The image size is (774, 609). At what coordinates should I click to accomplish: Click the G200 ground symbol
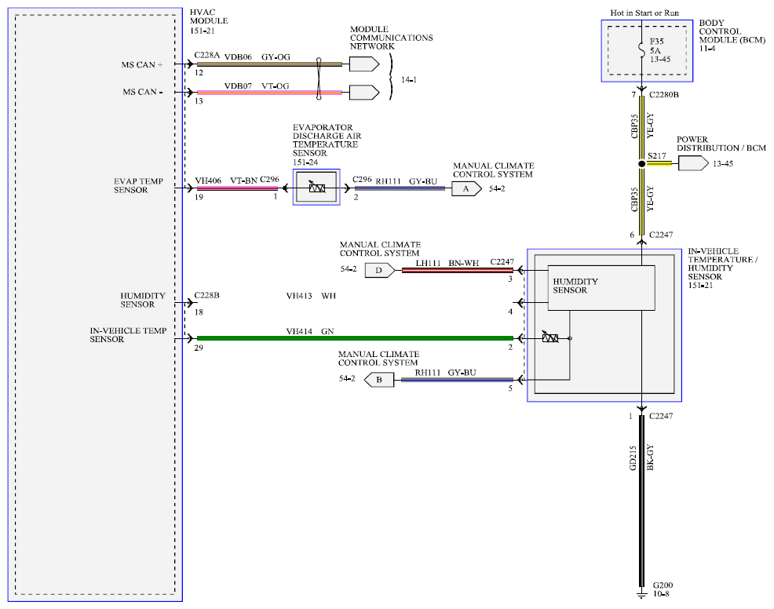click(641, 593)
